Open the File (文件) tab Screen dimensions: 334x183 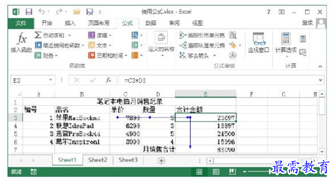[21, 23]
